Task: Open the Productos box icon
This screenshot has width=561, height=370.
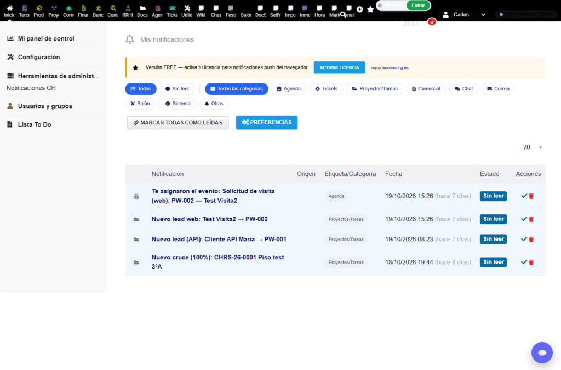Action: (x=39, y=8)
